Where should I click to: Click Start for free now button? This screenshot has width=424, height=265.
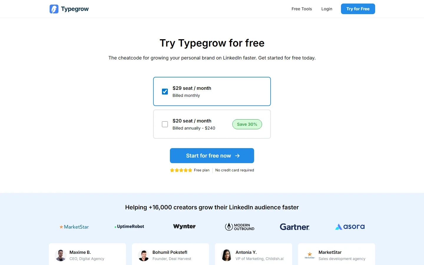212,155
